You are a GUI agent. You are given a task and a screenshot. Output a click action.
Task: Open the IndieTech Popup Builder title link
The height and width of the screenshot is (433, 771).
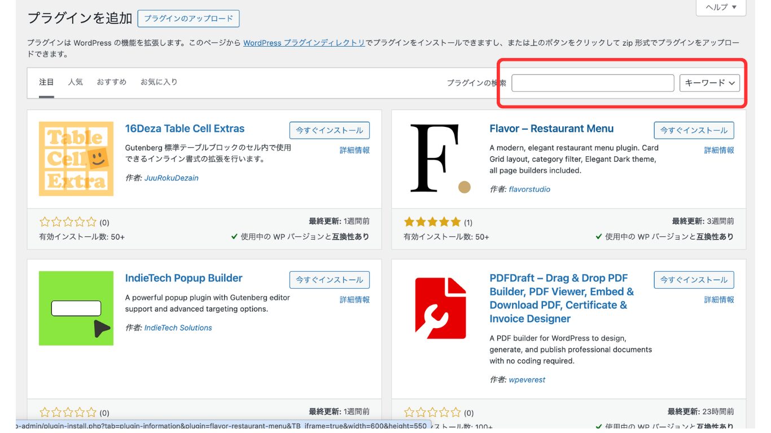click(x=183, y=278)
